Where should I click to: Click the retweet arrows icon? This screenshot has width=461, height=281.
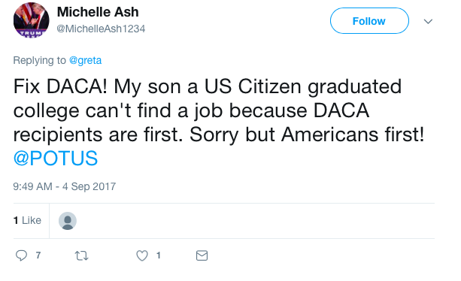point(81,255)
